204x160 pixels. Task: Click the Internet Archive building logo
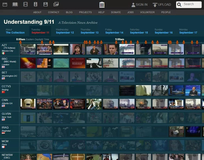[x=102, y=5]
